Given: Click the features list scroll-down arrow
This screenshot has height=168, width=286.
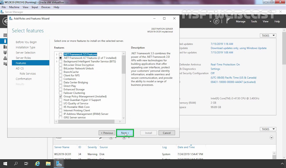Looking at the screenshot, I should pyautogui.click(x=124, y=118).
